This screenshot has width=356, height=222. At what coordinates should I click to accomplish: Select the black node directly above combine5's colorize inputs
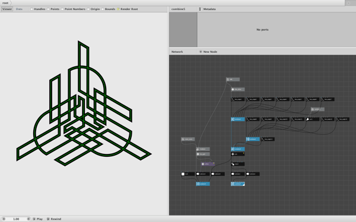click(238, 164)
